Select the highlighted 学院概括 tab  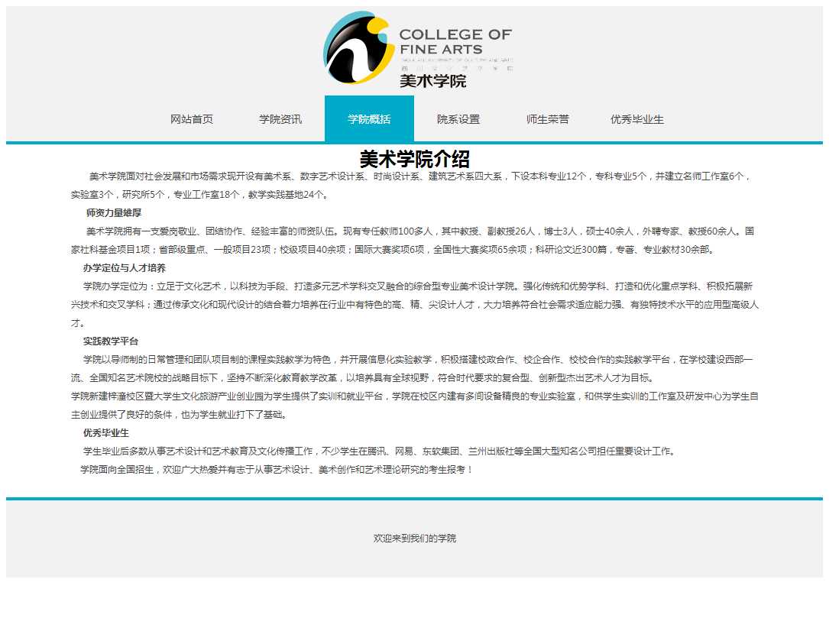pyautogui.click(x=369, y=119)
